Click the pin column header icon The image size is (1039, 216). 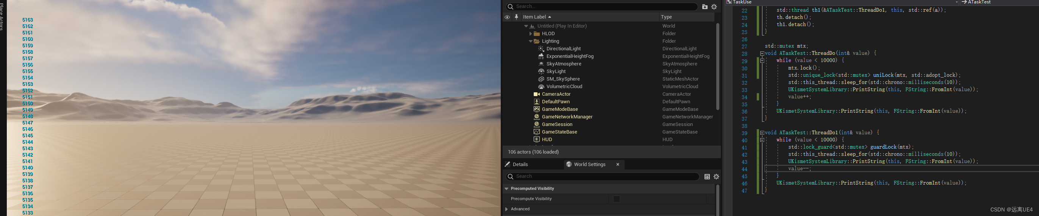tap(516, 17)
